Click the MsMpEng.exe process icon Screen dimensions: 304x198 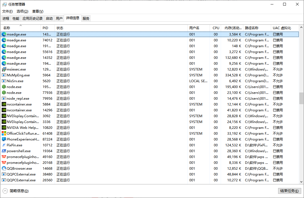(4, 75)
